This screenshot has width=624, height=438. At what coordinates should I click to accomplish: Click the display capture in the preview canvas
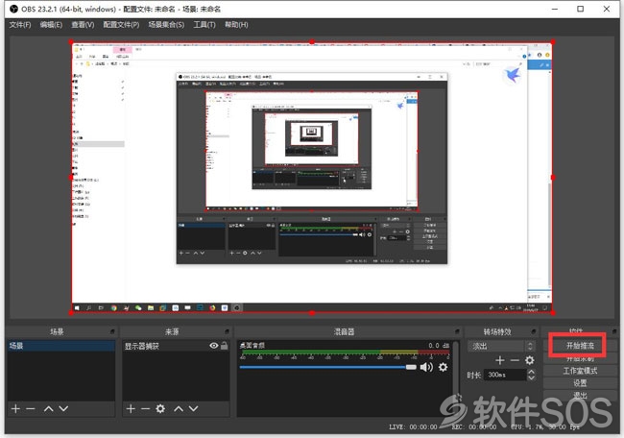point(312,177)
